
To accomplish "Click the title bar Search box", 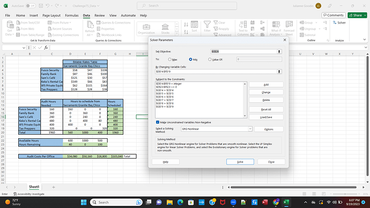I will coord(187,6).
